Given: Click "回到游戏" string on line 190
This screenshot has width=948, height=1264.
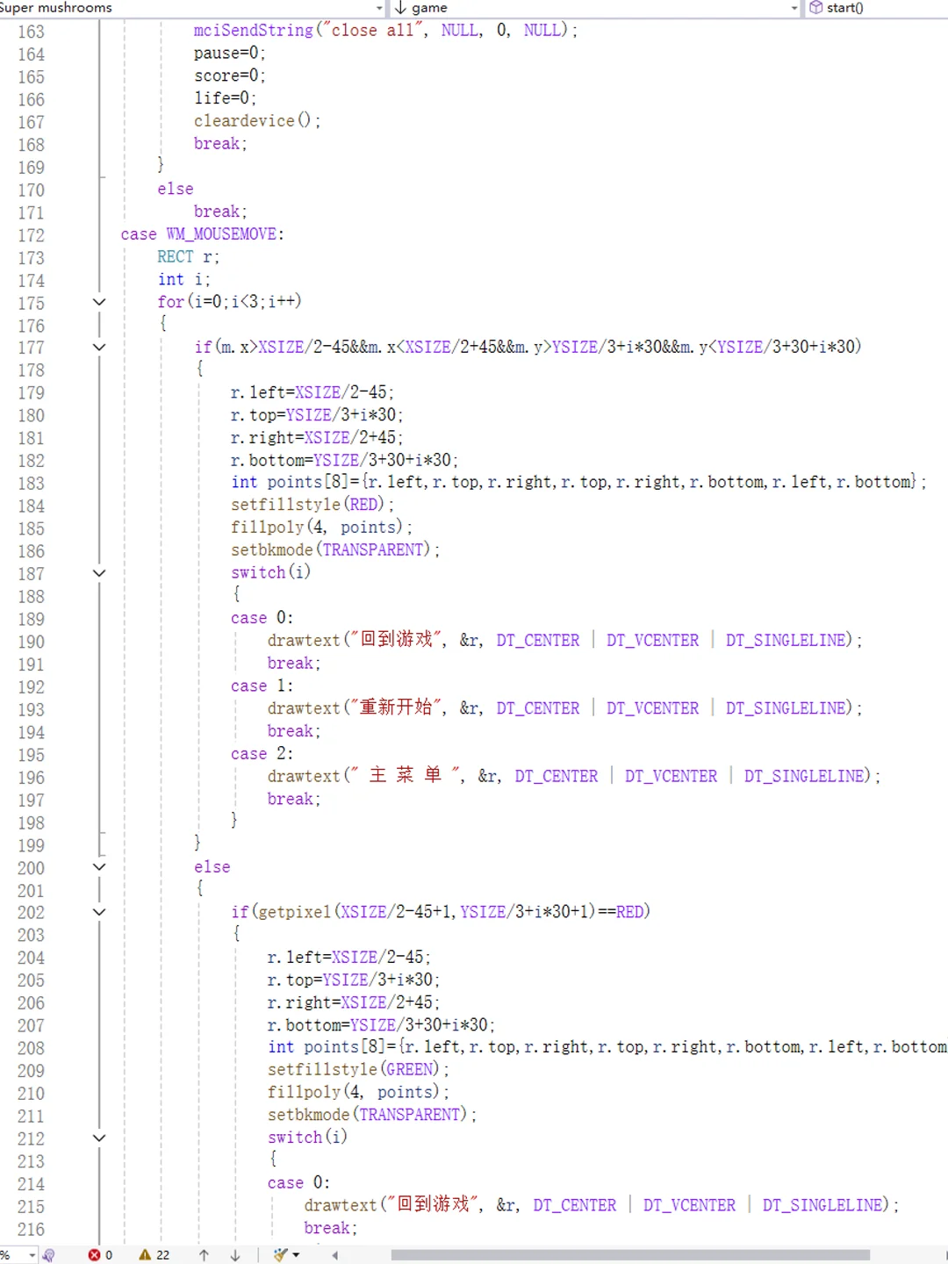Looking at the screenshot, I should pos(397,640).
